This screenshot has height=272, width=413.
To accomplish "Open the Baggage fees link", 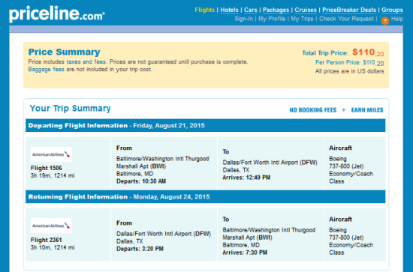I will 47,70.
